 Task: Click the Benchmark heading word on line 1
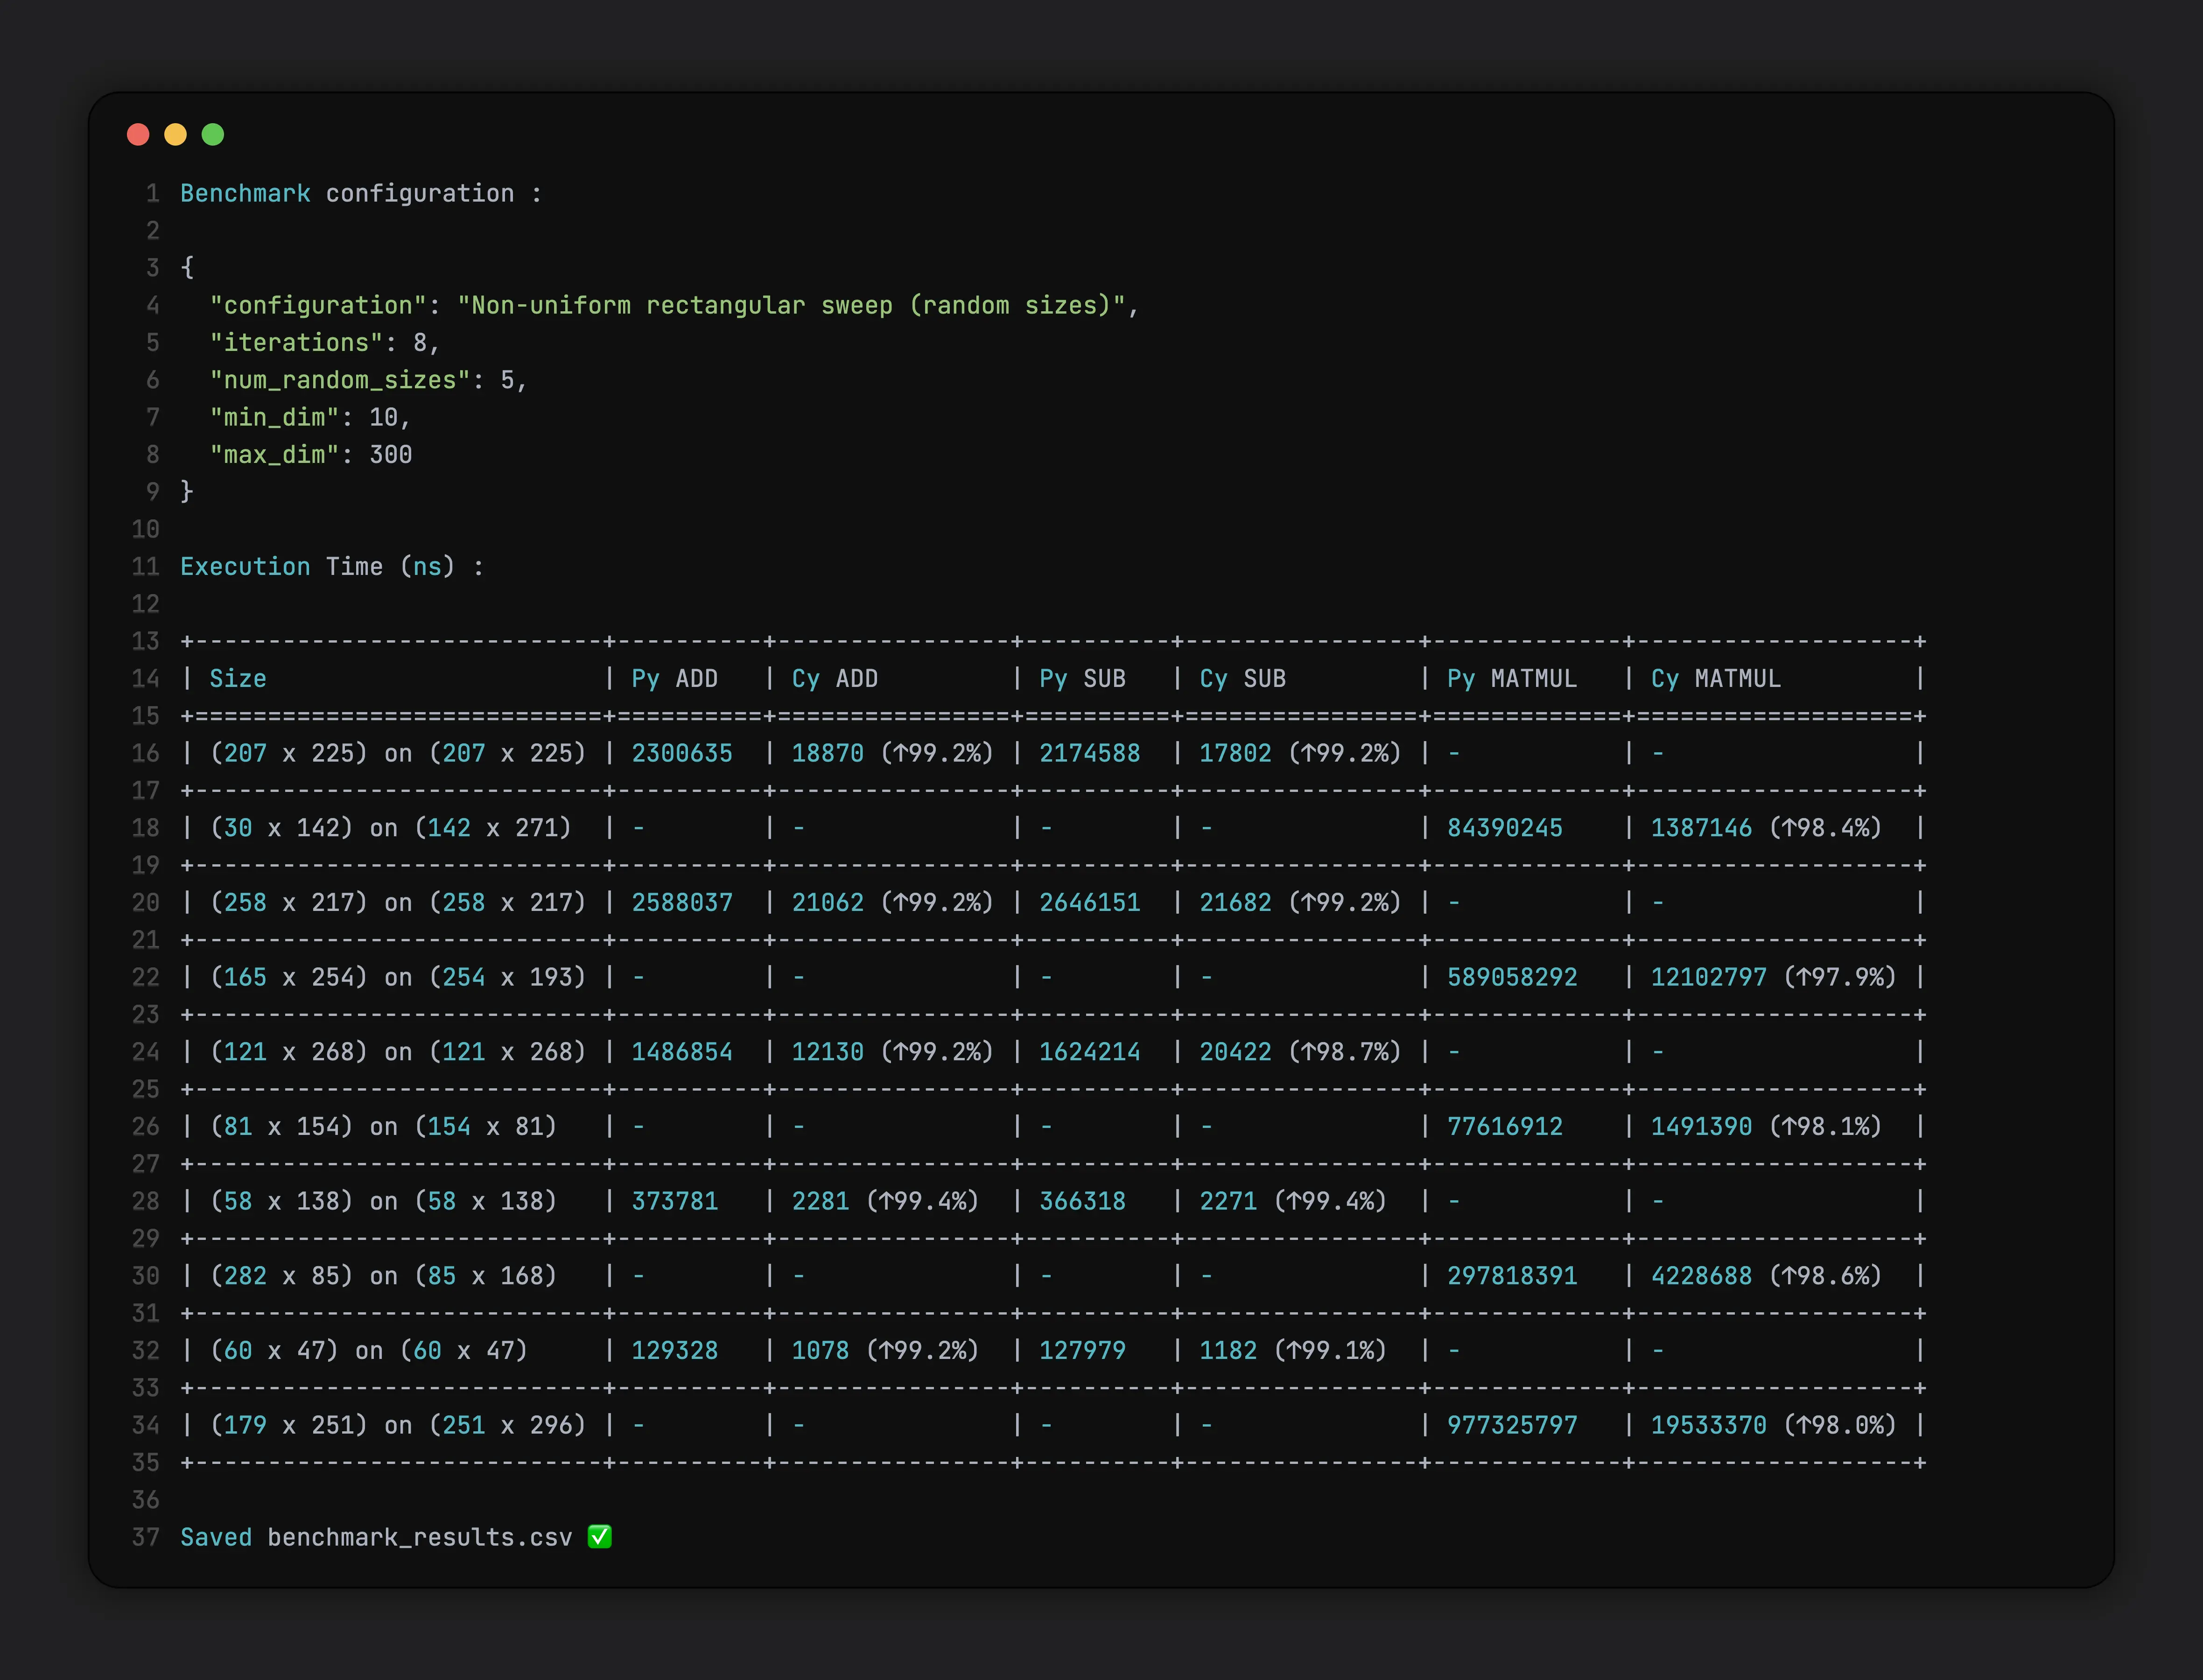tap(245, 193)
